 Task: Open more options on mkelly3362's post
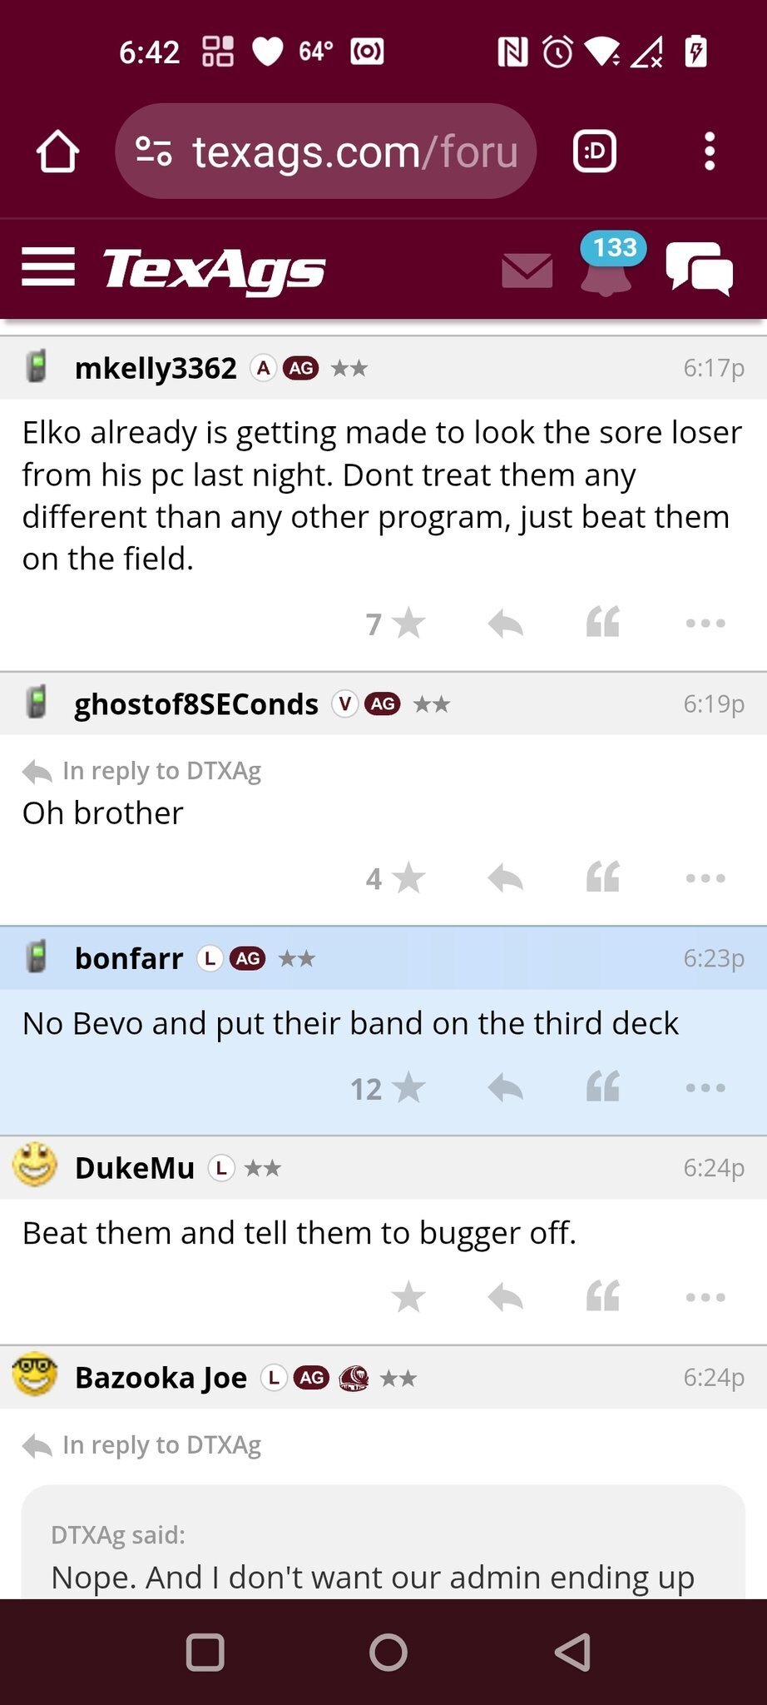click(705, 623)
